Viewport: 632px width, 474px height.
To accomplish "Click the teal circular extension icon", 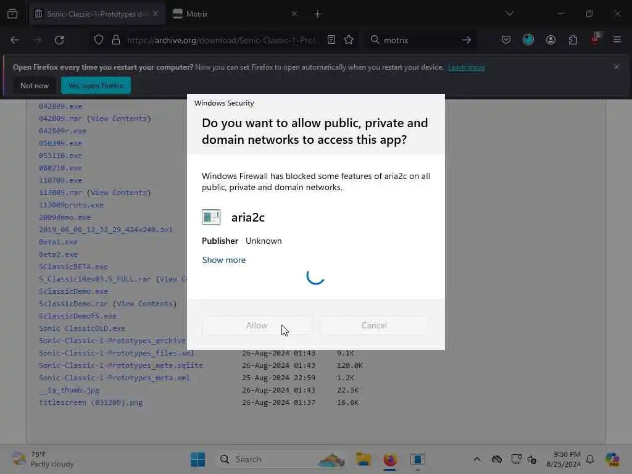I will tap(528, 39).
